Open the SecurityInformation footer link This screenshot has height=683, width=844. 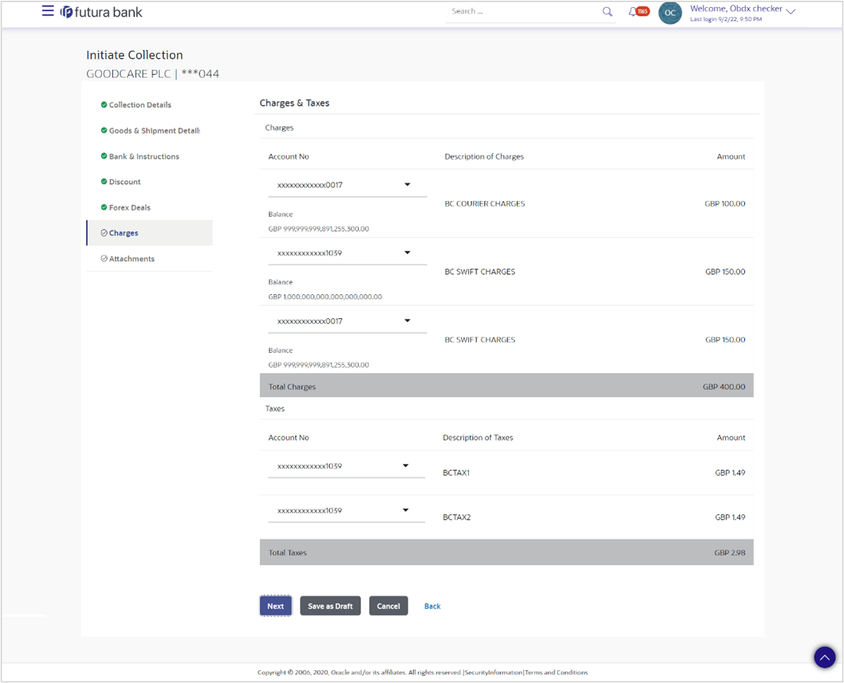point(493,672)
